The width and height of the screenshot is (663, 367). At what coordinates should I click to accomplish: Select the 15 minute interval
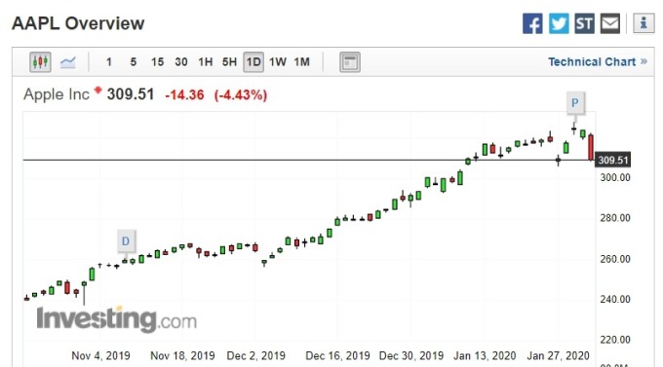(x=157, y=62)
